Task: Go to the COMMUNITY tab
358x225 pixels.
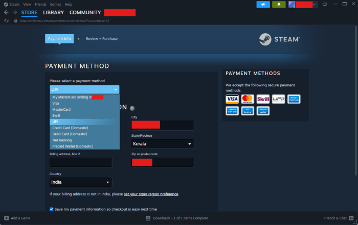Action: pyautogui.click(x=85, y=13)
